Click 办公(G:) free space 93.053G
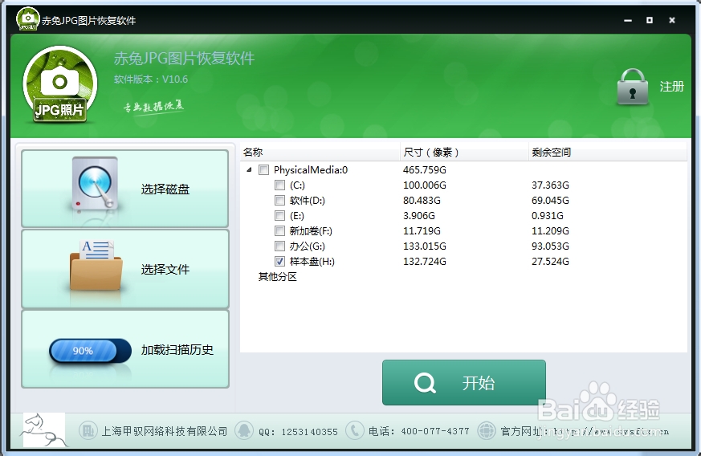Screen dimensions: 701x456 pos(550,246)
